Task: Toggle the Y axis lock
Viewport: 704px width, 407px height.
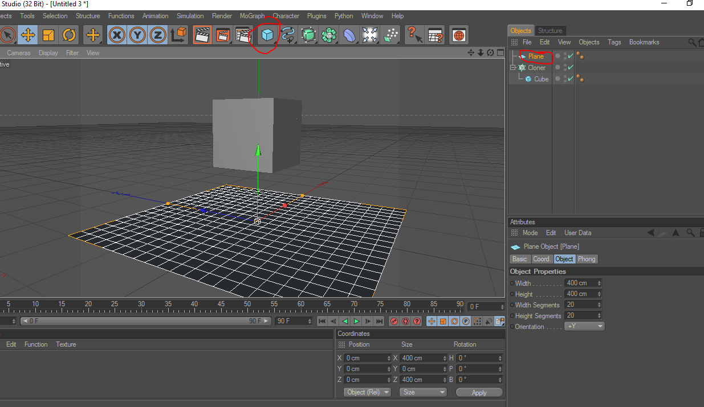Action: click(x=137, y=35)
